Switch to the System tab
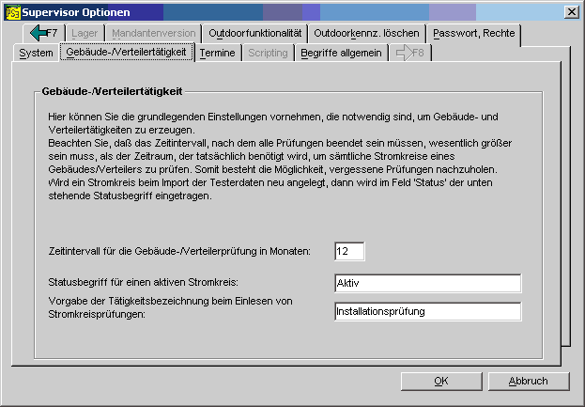585x407 pixels. coord(37,53)
